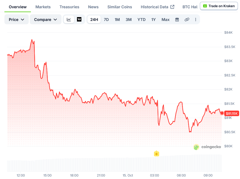This screenshot has width=240, height=179.
Task: Select the 24H time range
Action: [x=94, y=20]
